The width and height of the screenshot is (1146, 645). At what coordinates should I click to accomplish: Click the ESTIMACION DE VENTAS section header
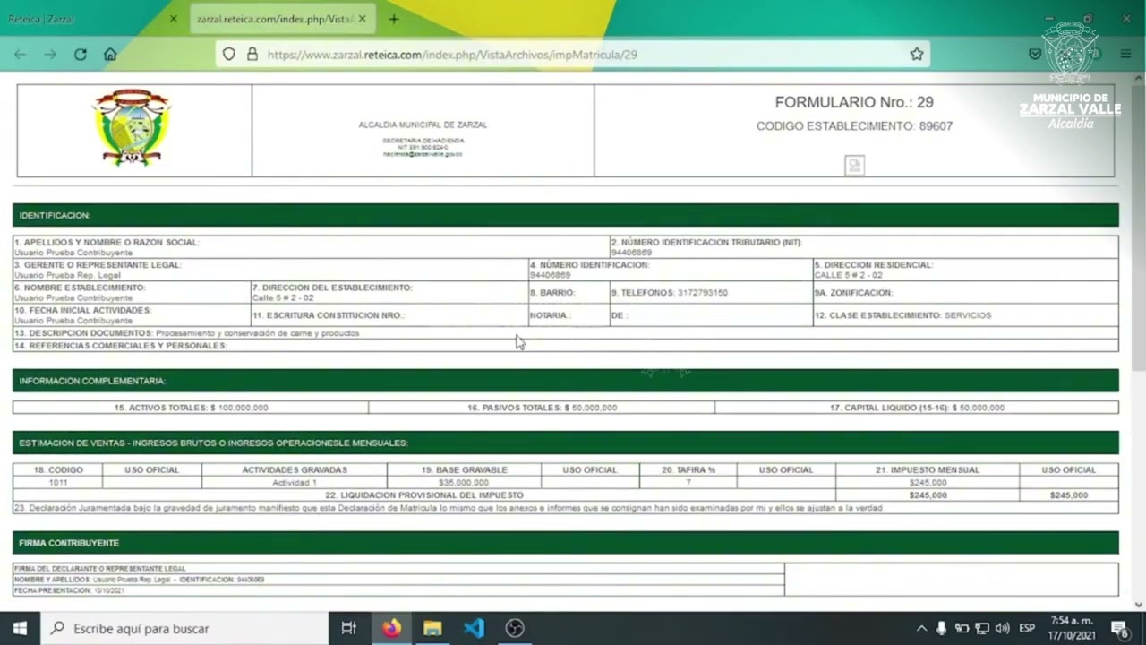tap(565, 443)
